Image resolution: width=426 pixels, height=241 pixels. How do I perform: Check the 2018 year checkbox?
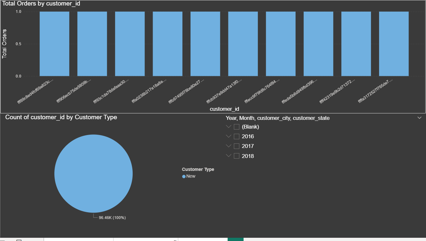(236, 156)
